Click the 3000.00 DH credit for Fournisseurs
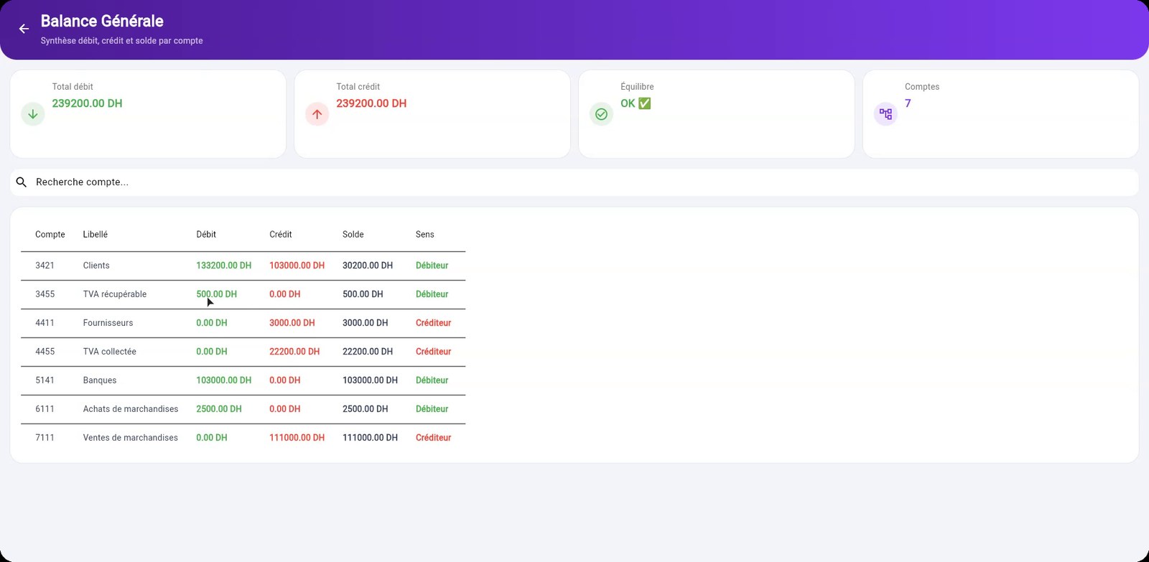The image size is (1149, 562). point(292,323)
